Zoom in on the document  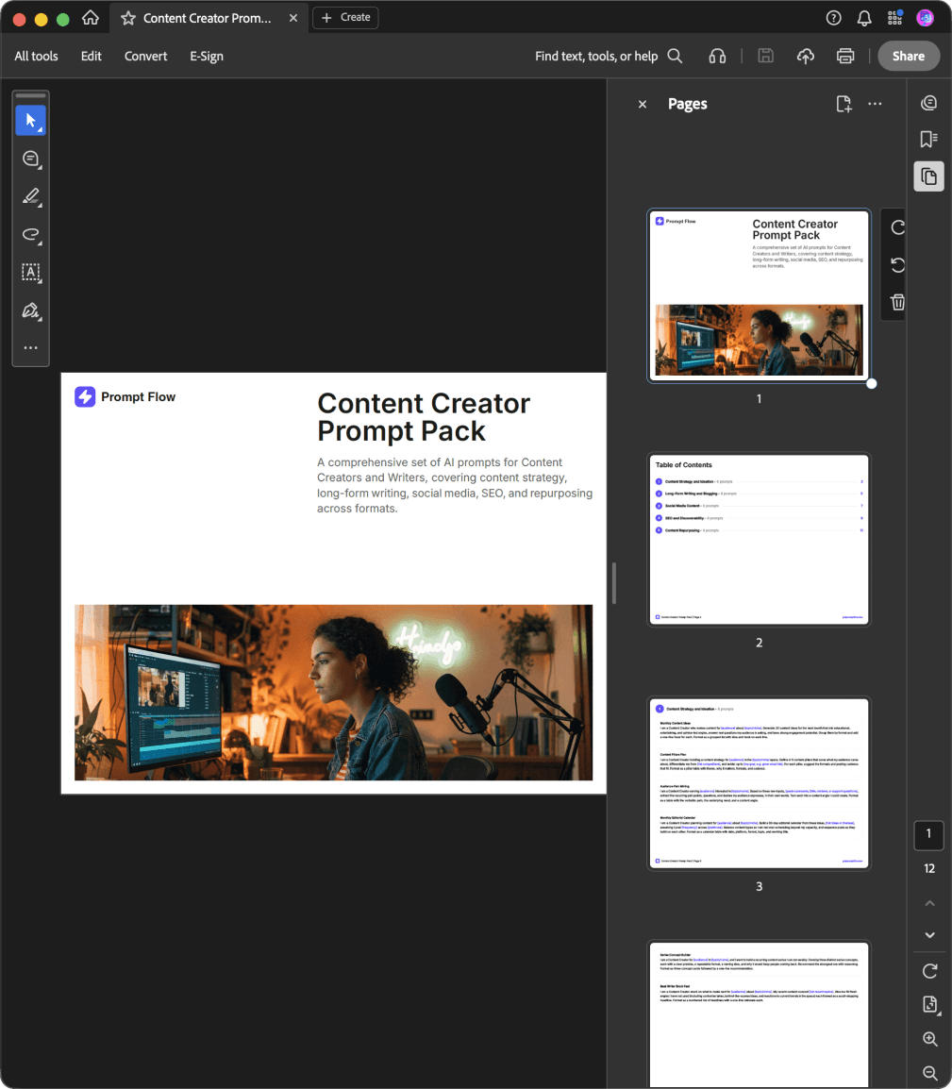(x=929, y=1039)
